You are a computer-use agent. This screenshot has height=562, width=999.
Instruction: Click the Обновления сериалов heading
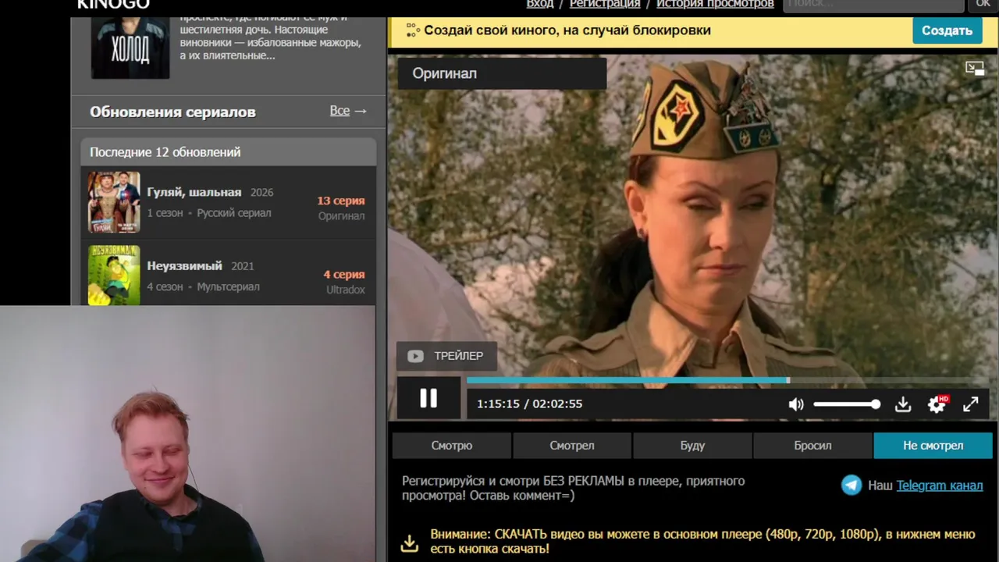pyautogui.click(x=172, y=112)
